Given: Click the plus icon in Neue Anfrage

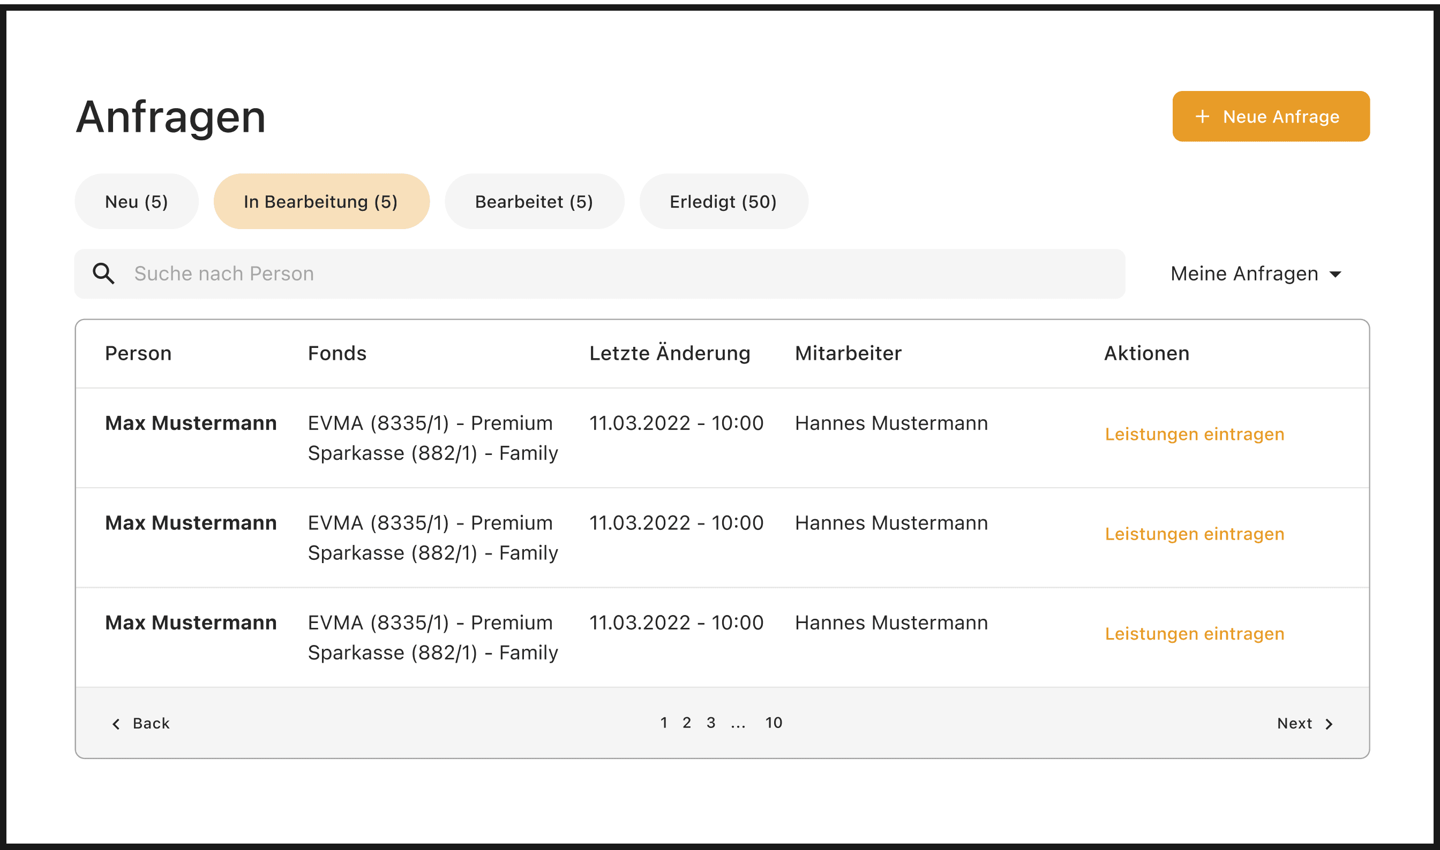Looking at the screenshot, I should tap(1202, 116).
